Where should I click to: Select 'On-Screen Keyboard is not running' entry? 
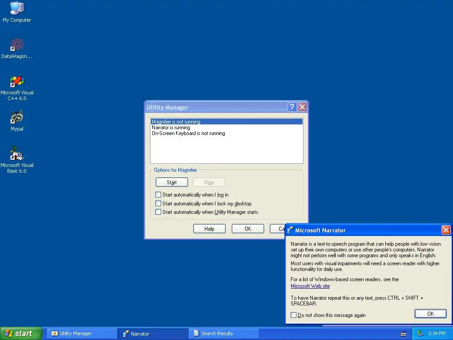tap(226, 133)
